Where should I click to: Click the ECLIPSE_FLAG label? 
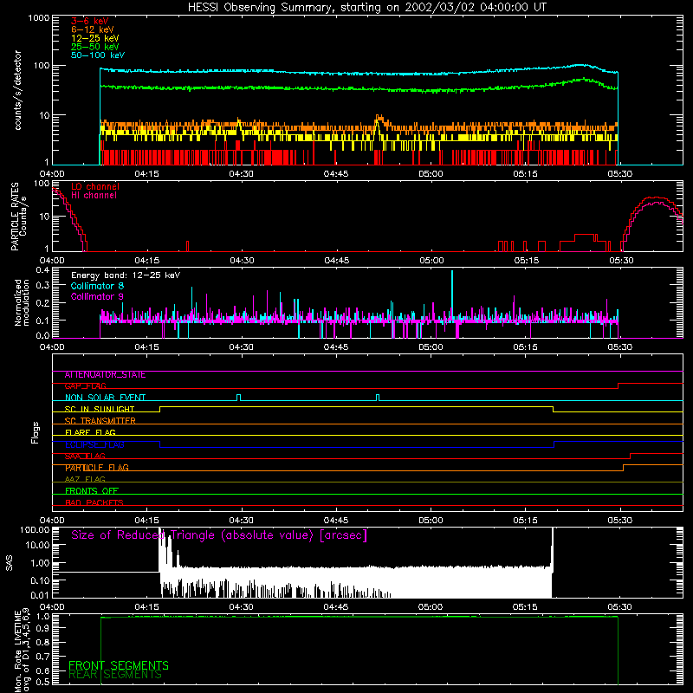coord(94,444)
